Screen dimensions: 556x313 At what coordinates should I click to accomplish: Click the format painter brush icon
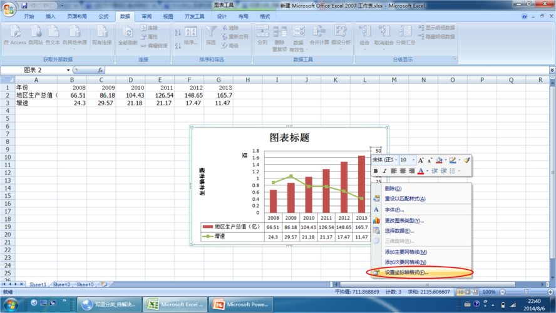[x=466, y=160]
